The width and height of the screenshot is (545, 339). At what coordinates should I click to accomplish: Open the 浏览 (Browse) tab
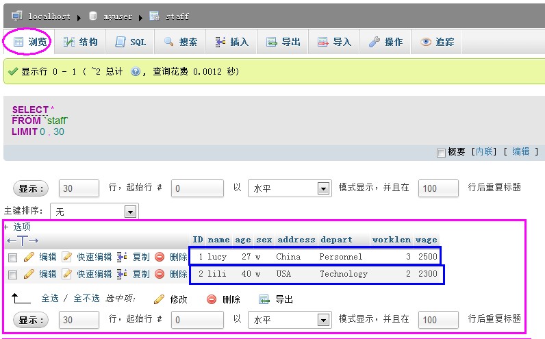(x=29, y=42)
